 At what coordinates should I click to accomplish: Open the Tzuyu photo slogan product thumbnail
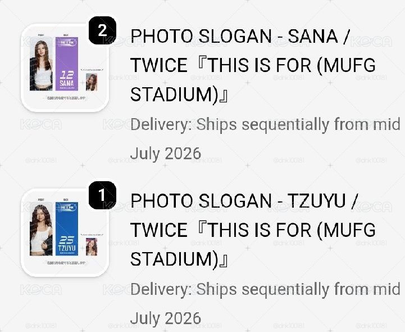click(x=65, y=232)
